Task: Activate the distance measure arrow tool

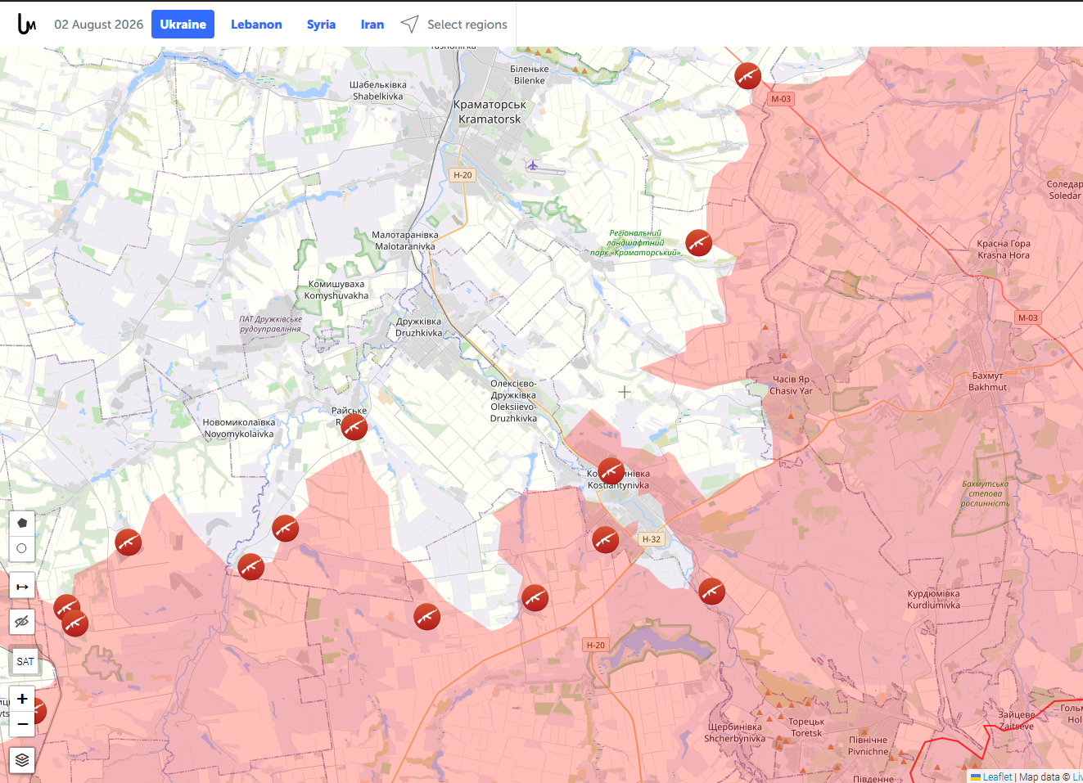Action: tap(22, 587)
